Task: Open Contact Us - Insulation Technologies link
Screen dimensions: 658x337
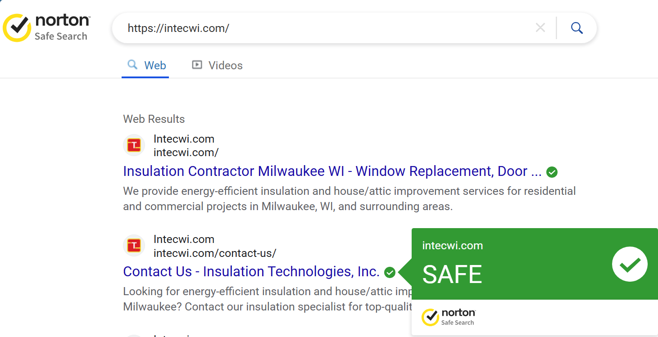Action: point(251,272)
